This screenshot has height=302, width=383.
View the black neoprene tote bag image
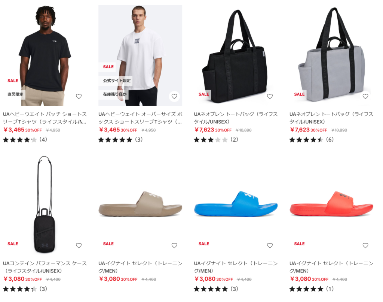coord(236,55)
